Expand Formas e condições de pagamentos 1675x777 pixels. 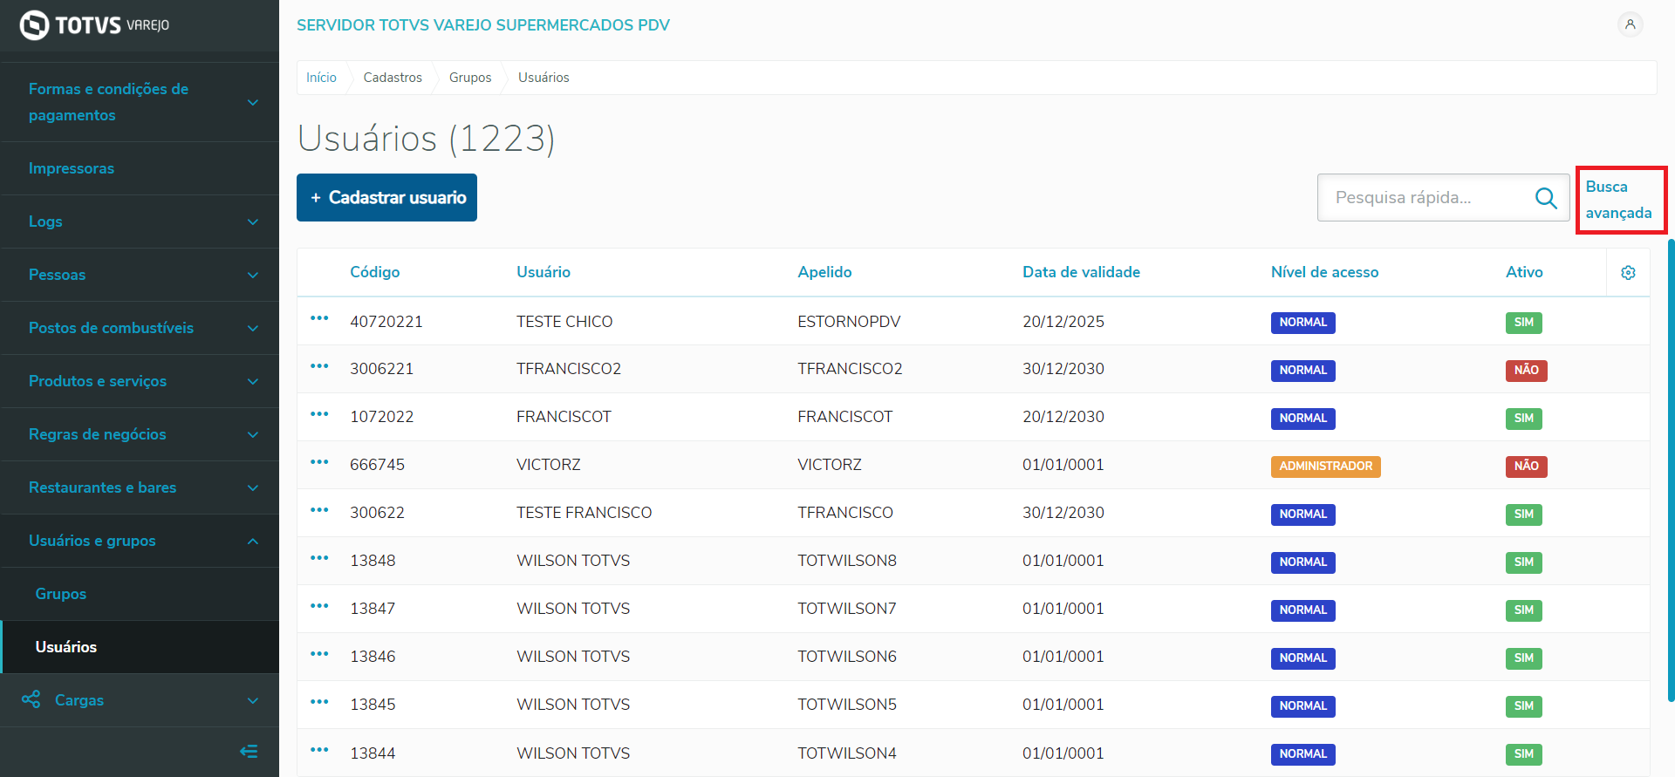(253, 102)
